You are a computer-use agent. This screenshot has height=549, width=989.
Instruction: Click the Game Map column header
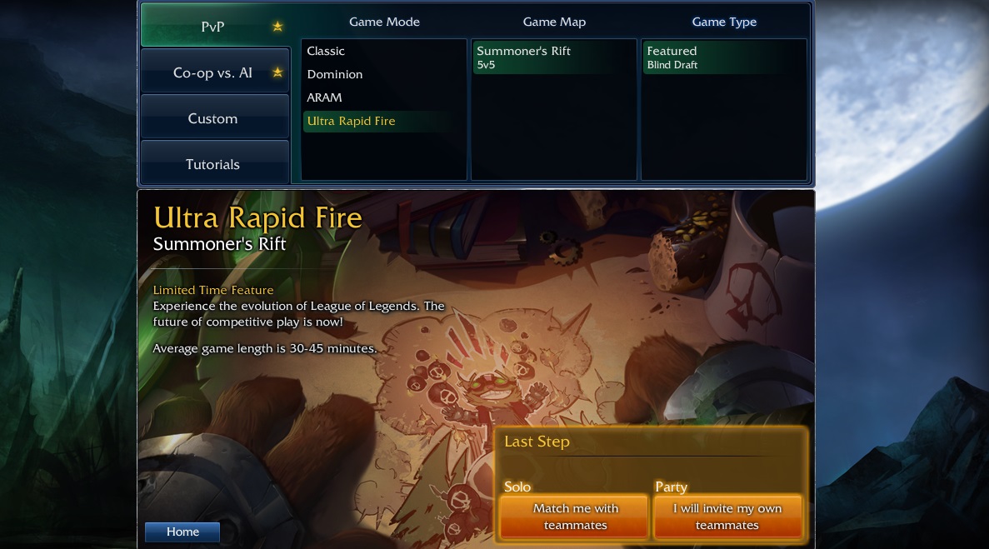coord(554,22)
